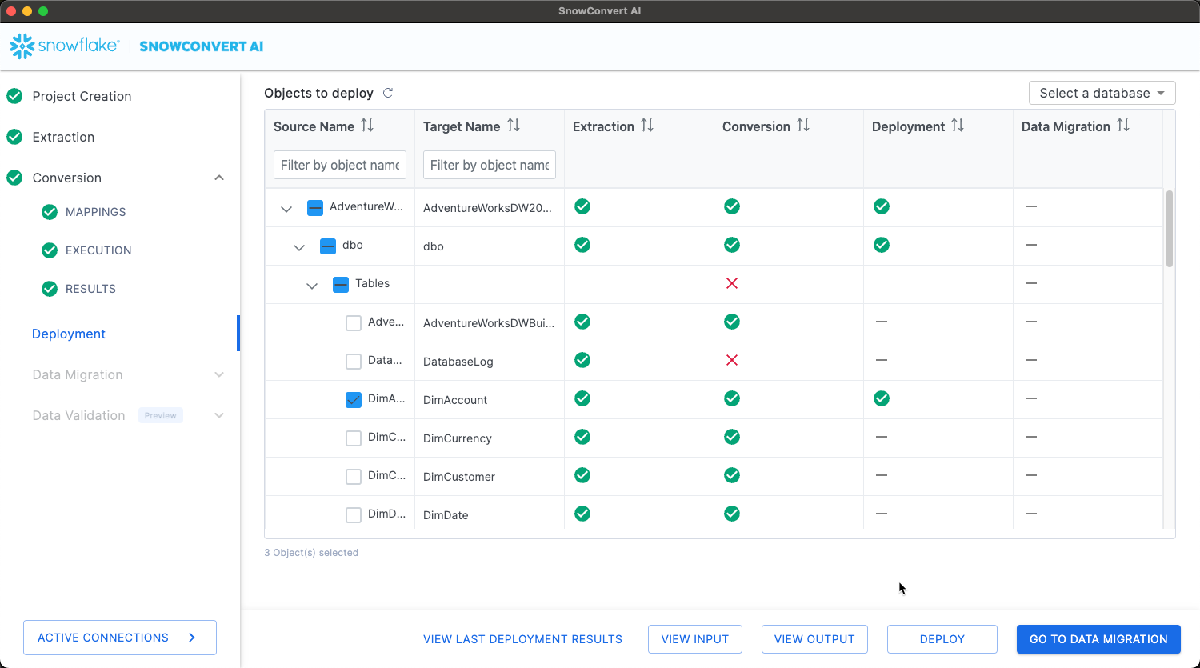The height and width of the screenshot is (668, 1200).
Task: Open the MAPPINGS step in sidebar
Action: pos(95,212)
